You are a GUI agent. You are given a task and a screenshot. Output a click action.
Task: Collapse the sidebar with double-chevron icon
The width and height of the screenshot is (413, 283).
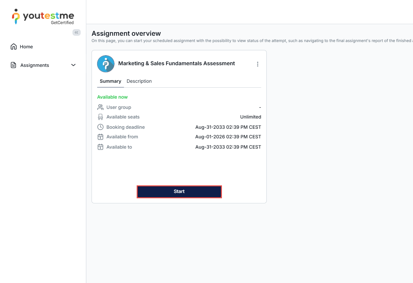pos(77,32)
